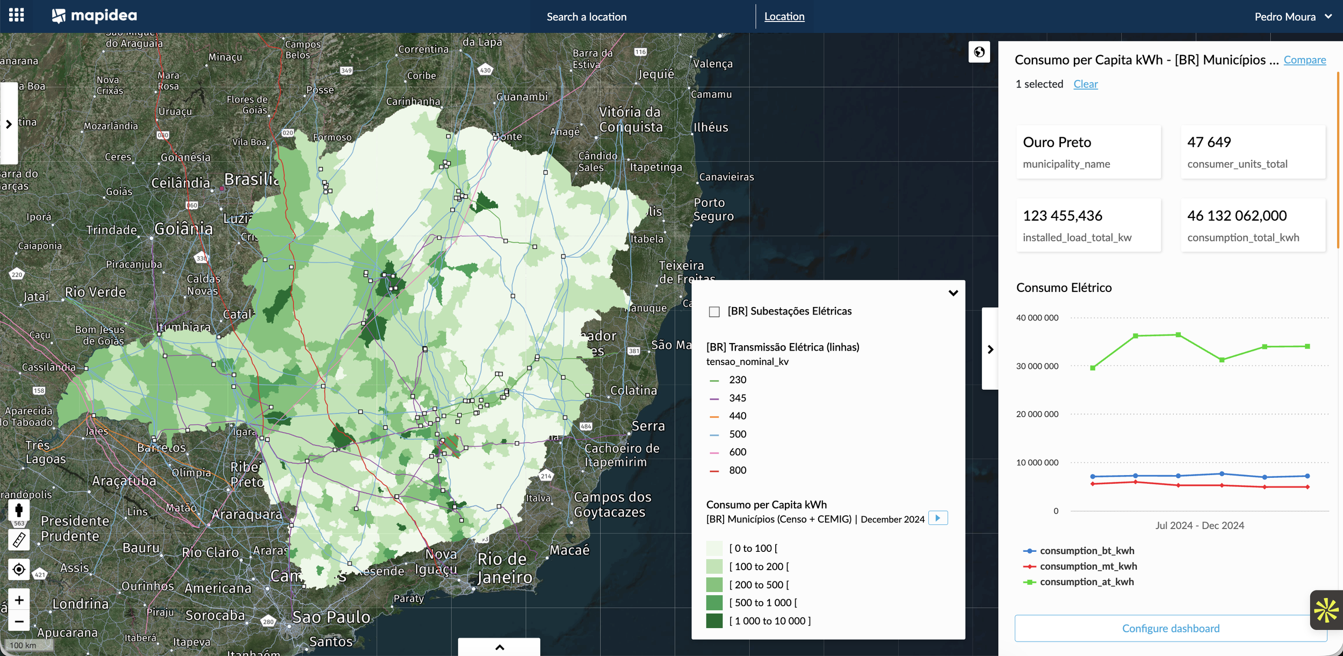
Task: Toggle consumption_mt_kwh chart series
Action: pyautogui.click(x=1080, y=566)
